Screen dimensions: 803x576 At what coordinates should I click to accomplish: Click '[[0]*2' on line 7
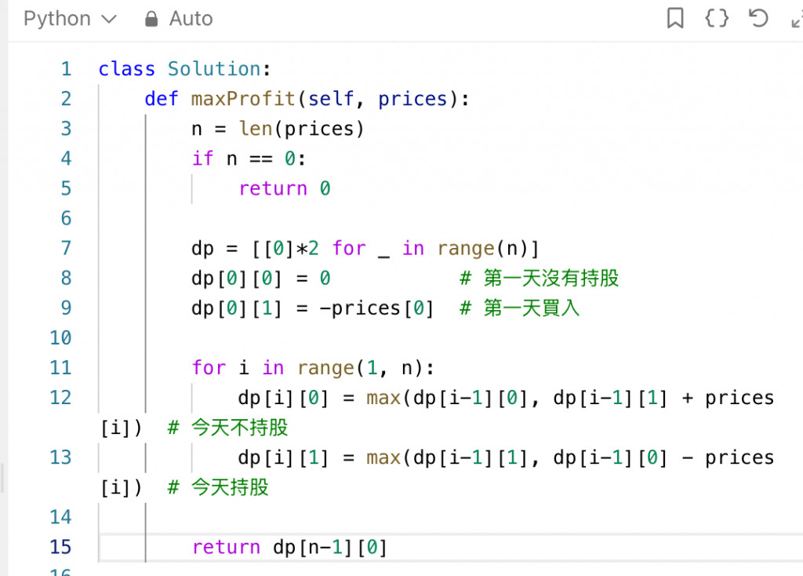285,248
